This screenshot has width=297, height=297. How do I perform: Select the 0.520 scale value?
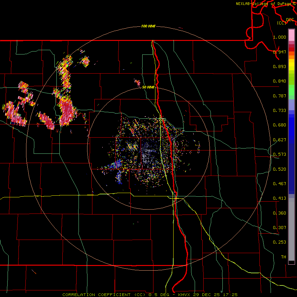[x=280, y=169]
